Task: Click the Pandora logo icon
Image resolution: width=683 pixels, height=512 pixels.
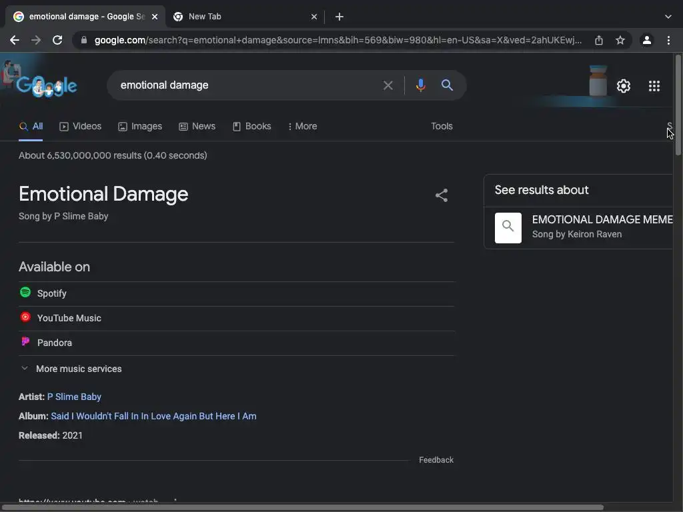Action: (25, 341)
